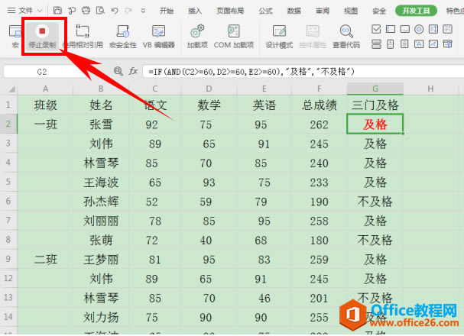Open the 公式 tab

(x=265, y=11)
